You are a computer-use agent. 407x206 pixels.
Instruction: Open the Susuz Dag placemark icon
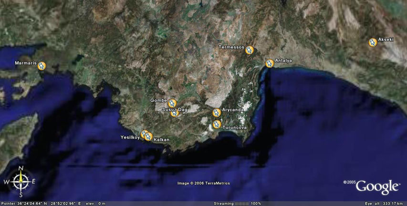click(x=175, y=113)
